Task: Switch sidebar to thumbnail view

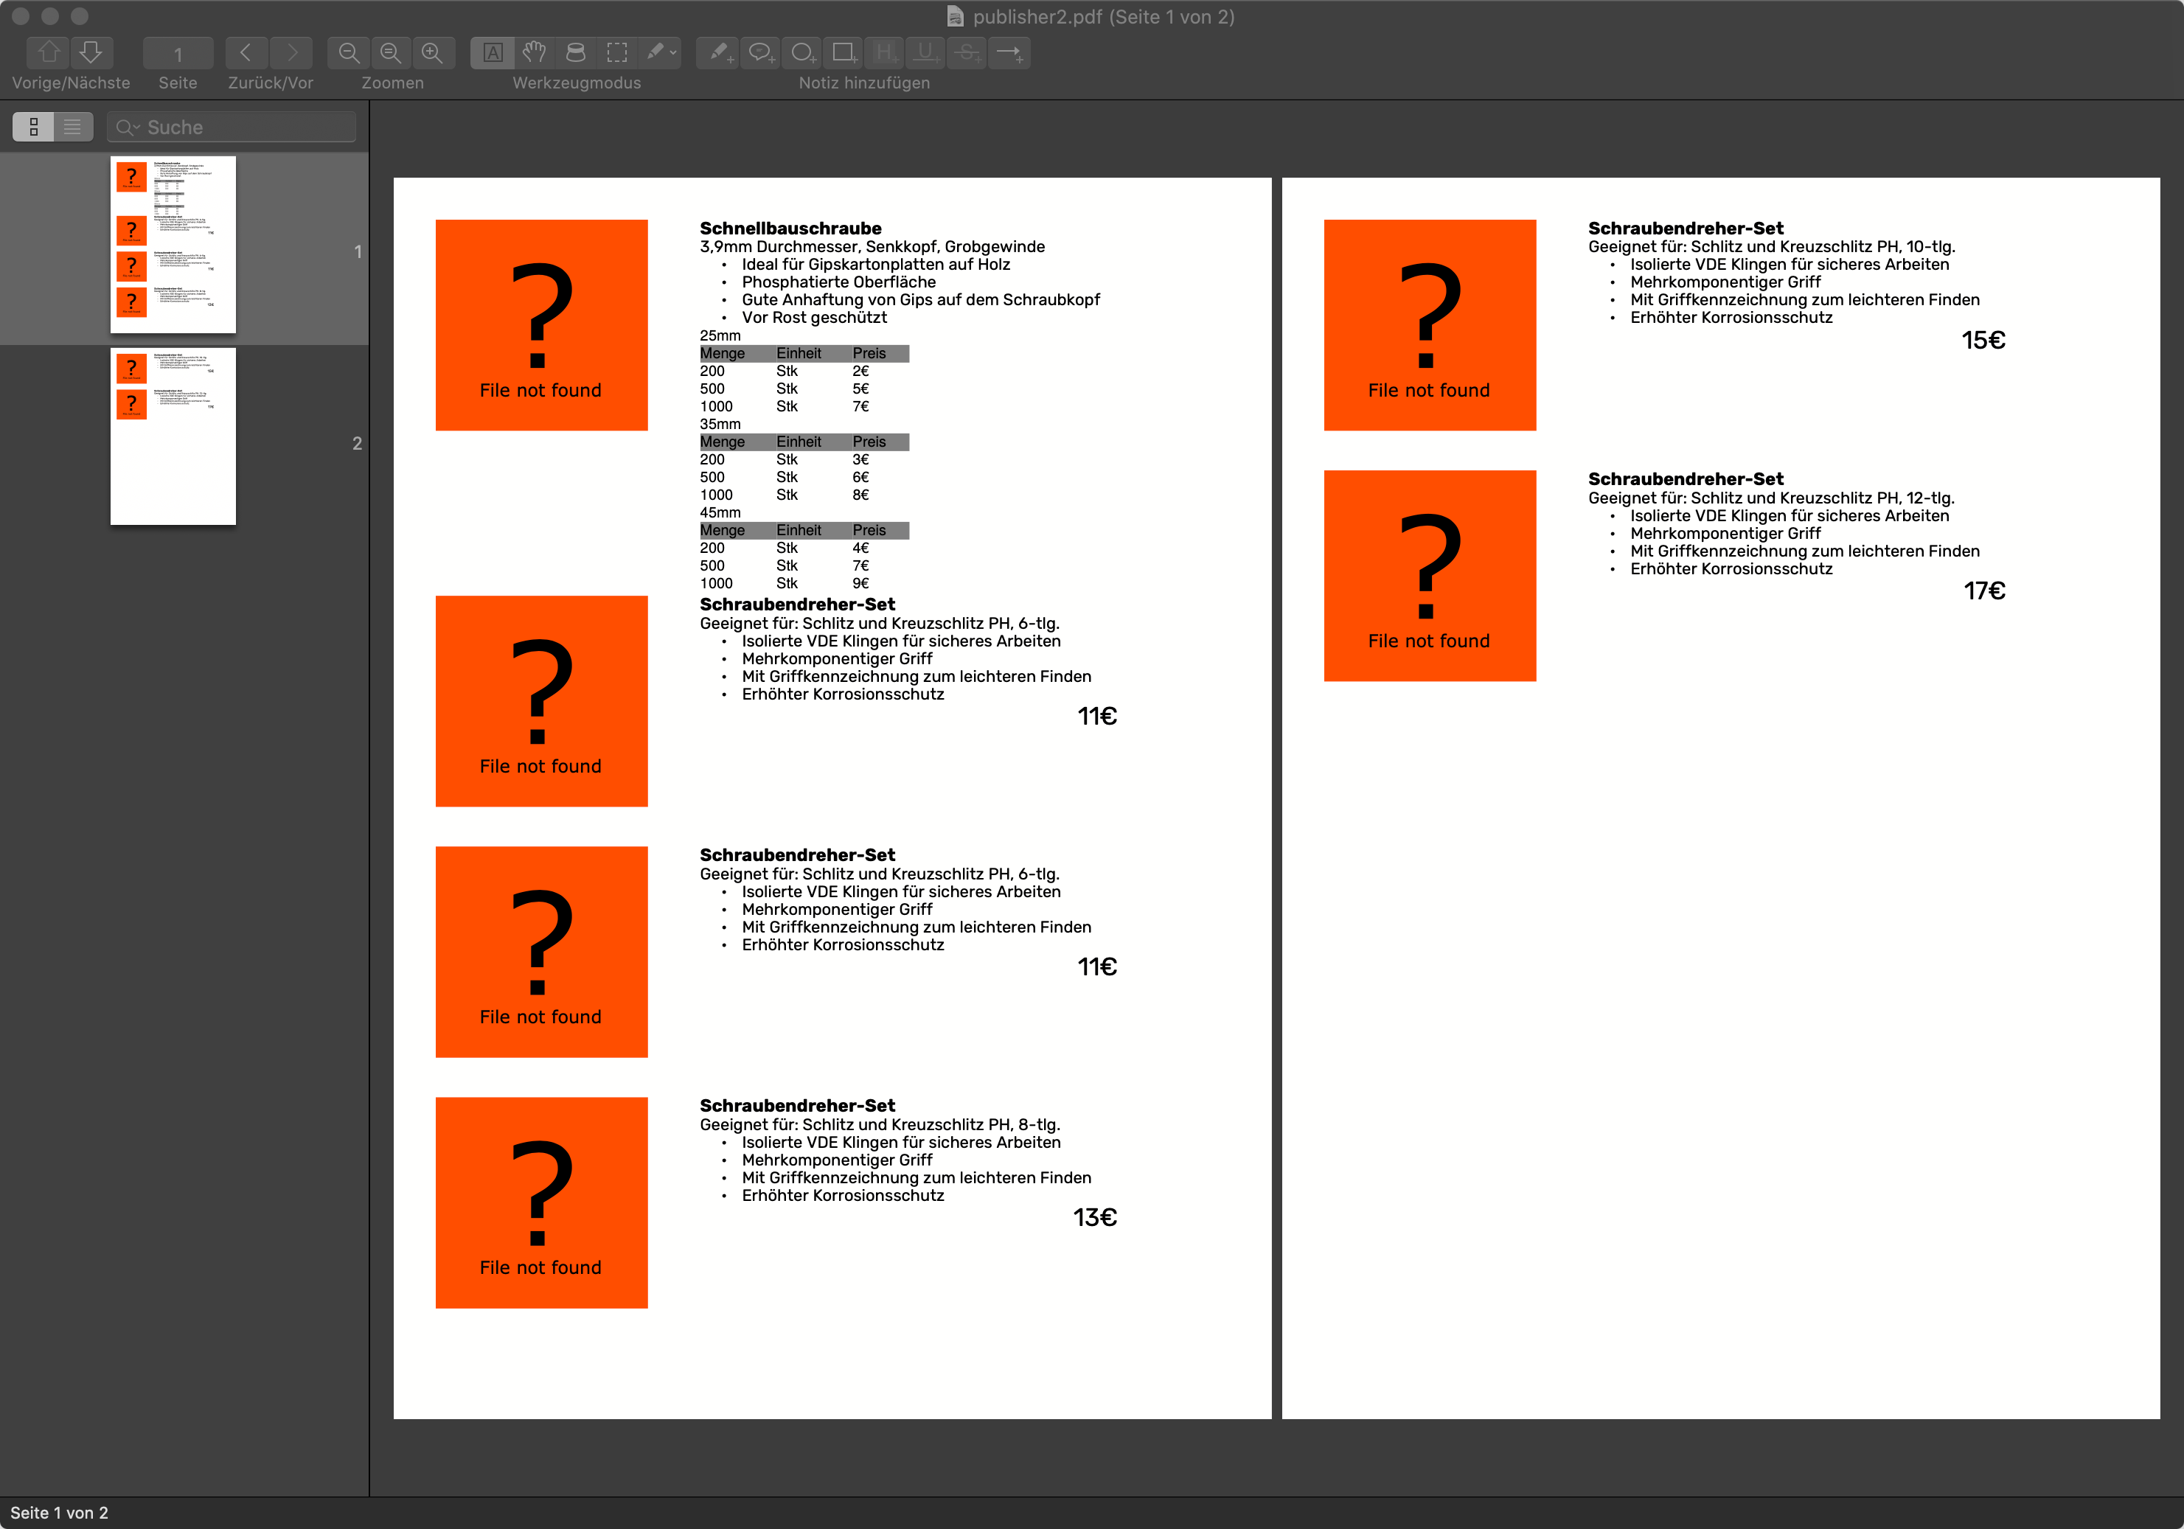Action: pos(33,127)
